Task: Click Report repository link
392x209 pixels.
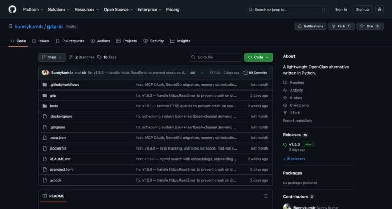Action: pyautogui.click(x=298, y=121)
